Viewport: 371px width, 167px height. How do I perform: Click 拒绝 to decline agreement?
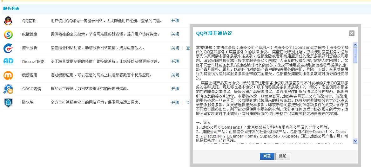[x=282, y=156]
